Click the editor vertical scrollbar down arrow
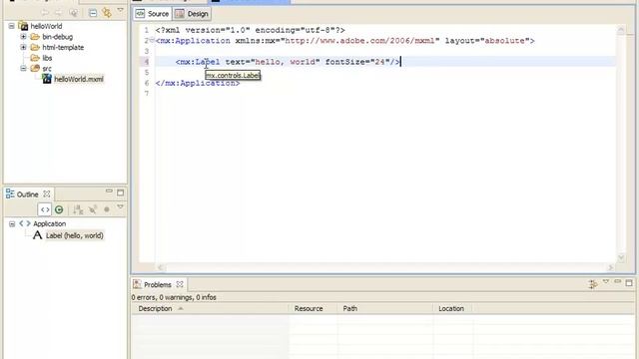The width and height of the screenshot is (639, 359). tap(621, 257)
